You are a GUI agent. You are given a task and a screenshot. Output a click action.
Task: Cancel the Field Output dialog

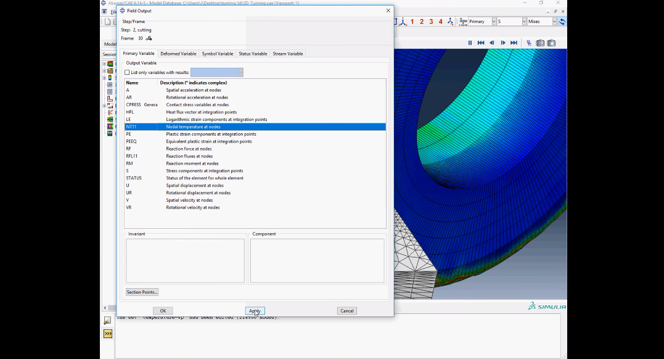click(347, 311)
